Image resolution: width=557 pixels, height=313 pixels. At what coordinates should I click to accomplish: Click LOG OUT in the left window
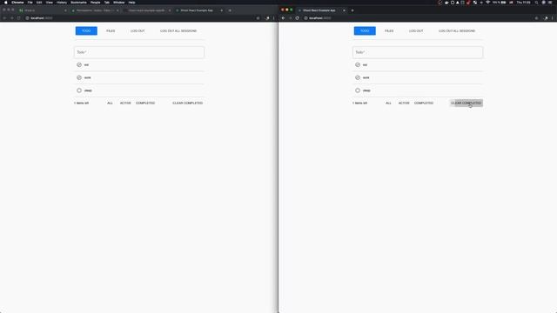coord(138,31)
